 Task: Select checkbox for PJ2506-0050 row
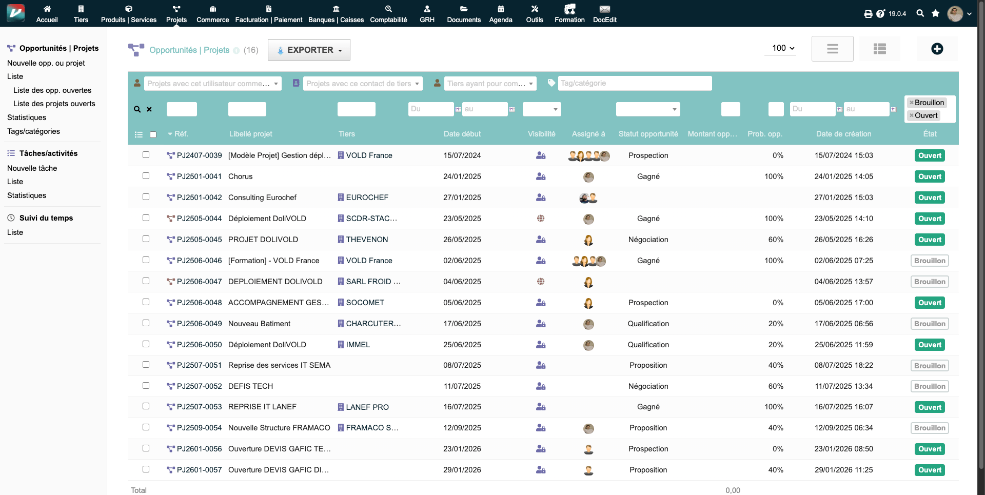coord(146,344)
